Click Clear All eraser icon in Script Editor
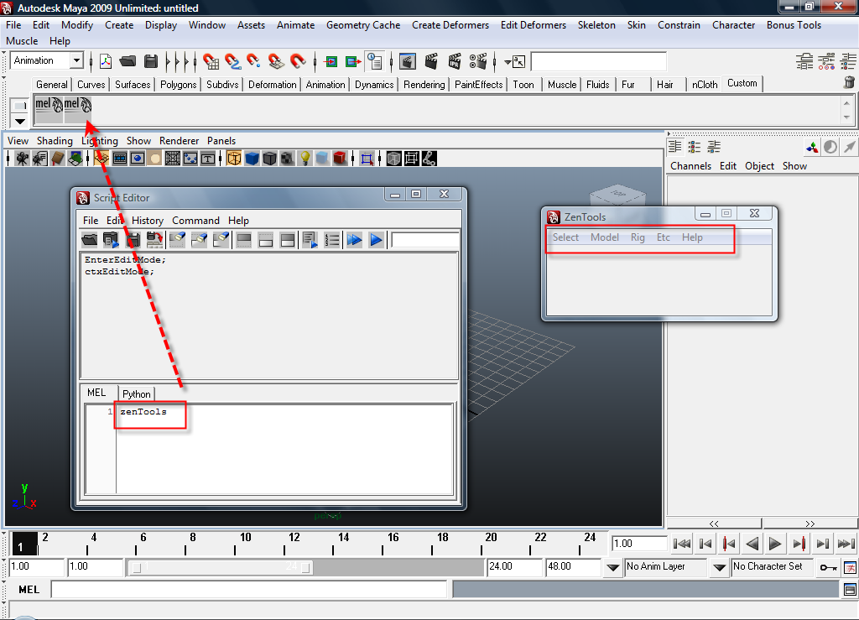This screenshot has height=620, width=859. 221,239
